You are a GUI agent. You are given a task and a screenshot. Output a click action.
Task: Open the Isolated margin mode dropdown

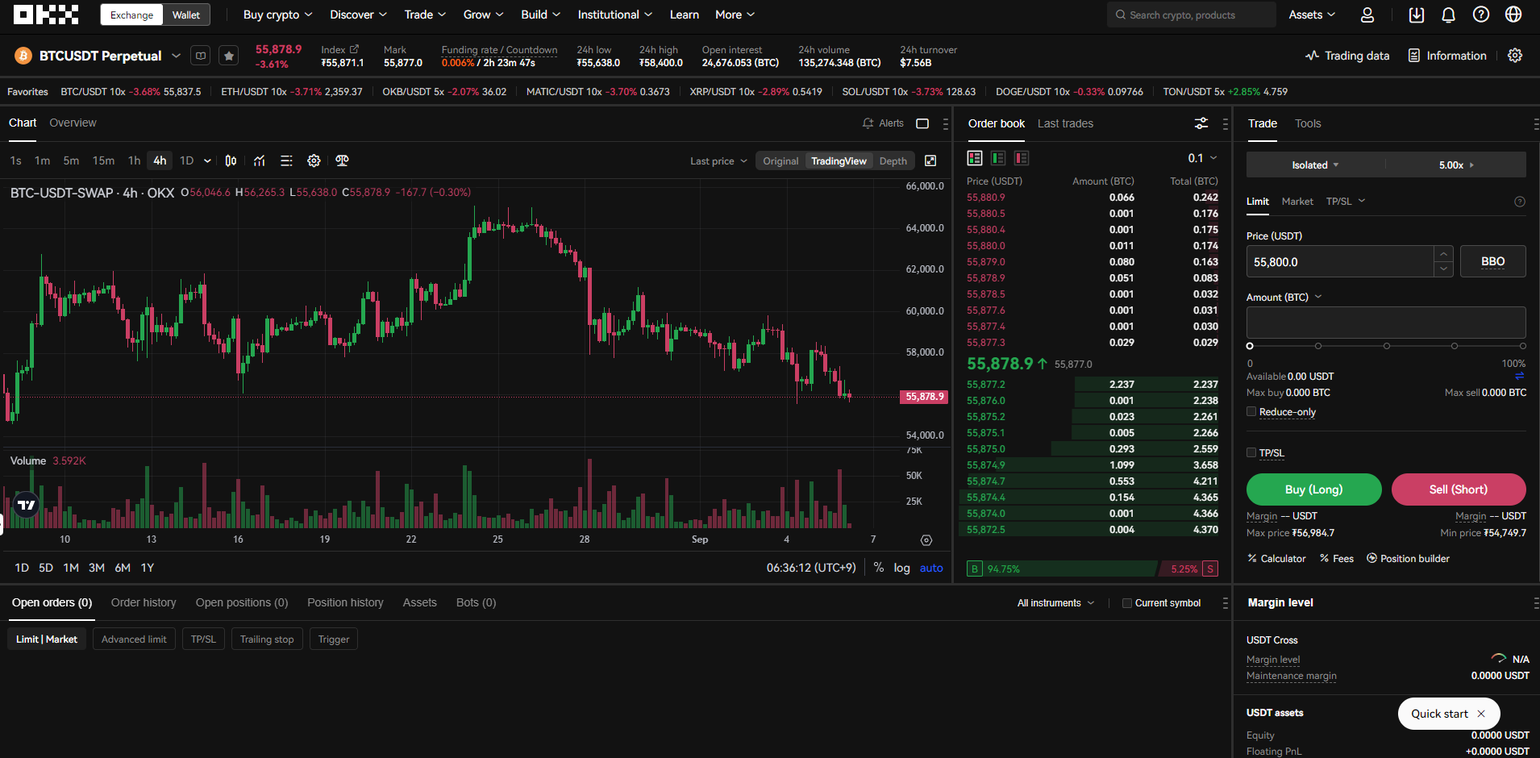pos(1315,165)
